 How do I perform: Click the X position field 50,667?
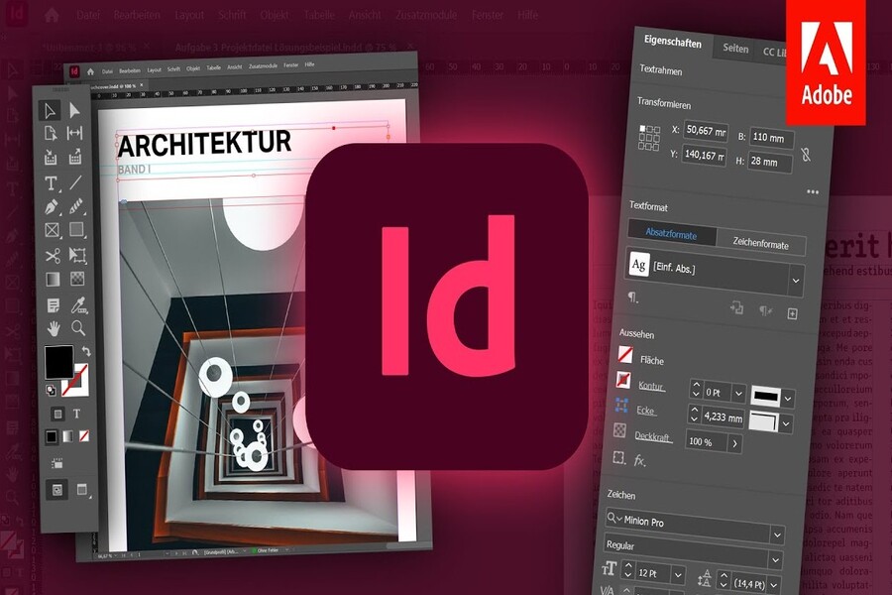point(706,131)
